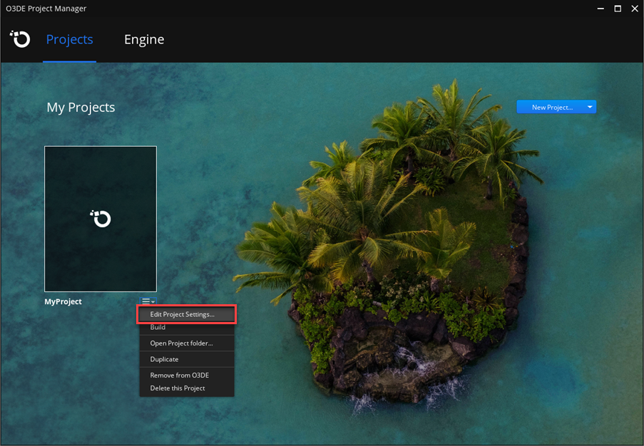
Task: Click the maximize window icon
Action: coord(617,9)
